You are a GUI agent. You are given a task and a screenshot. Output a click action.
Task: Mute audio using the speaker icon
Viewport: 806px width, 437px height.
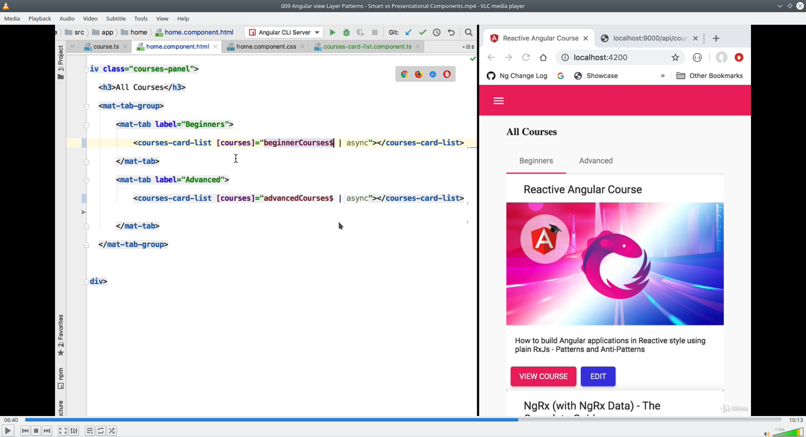767,434
